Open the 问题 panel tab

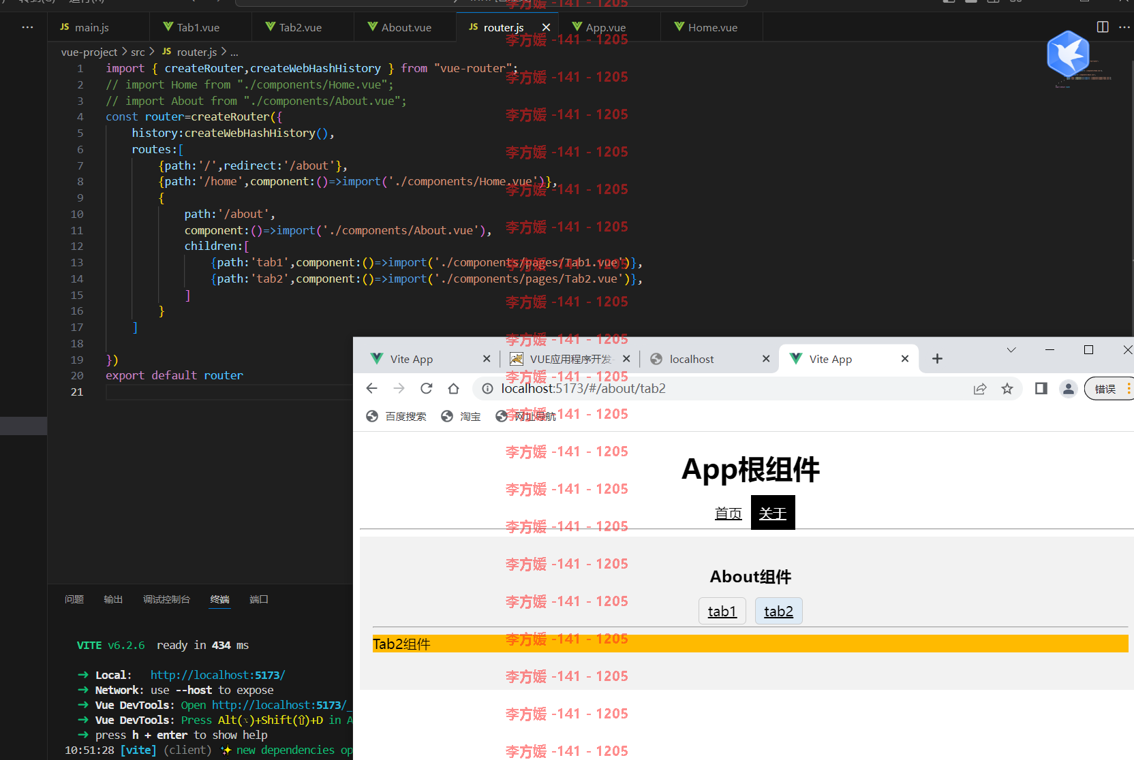74,599
